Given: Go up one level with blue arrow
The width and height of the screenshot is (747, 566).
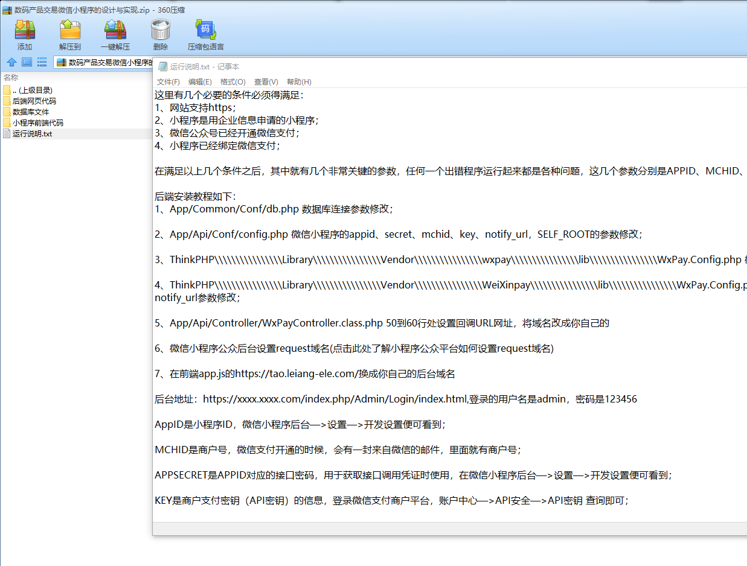Looking at the screenshot, I should point(11,62).
